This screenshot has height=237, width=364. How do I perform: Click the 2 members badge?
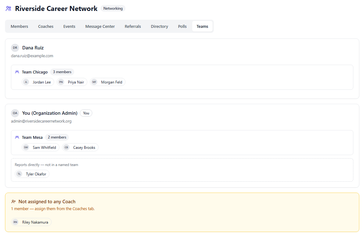coord(57,137)
